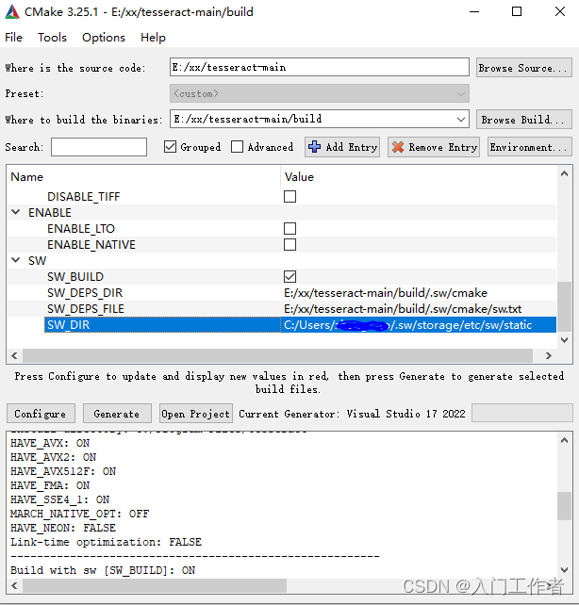Click output log scroll down arrow

coord(564,570)
